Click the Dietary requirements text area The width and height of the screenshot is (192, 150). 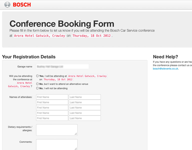pyautogui.click(x=57, y=130)
